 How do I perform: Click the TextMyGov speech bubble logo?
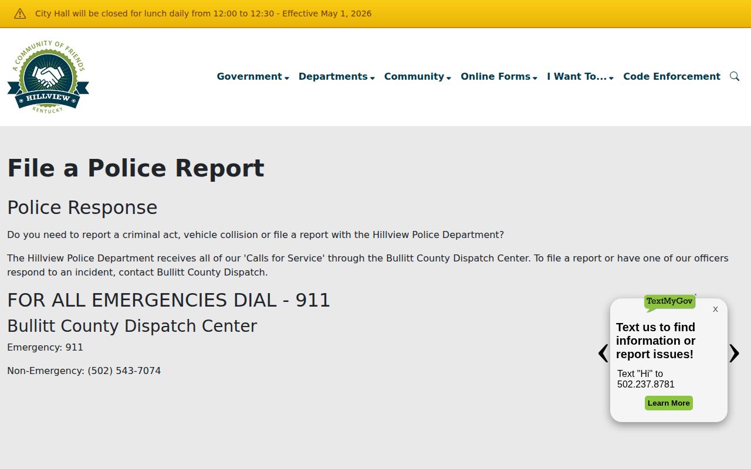(669, 303)
